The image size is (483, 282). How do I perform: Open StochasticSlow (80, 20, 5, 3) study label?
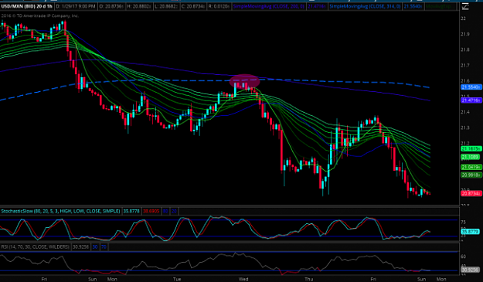click(60, 212)
